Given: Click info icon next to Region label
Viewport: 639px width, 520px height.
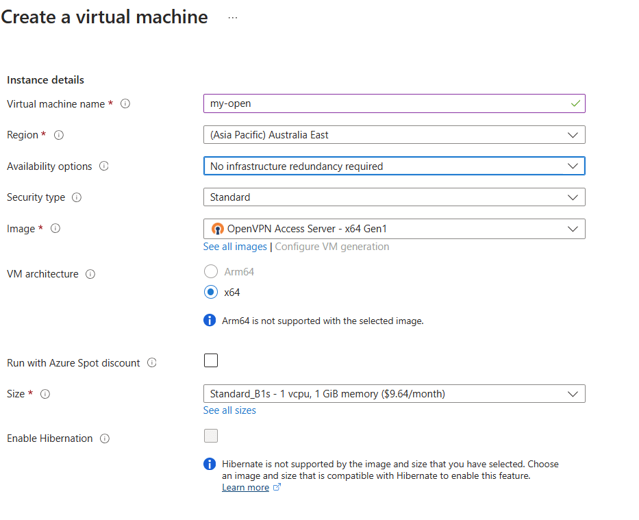Looking at the screenshot, I should (x=59, y=135).
